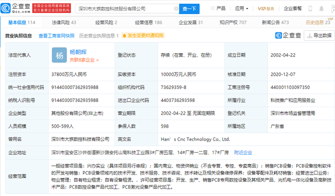Screen dimensions: 335x196
Task: Click the 导出数据 export button
Action: [319, 36]
